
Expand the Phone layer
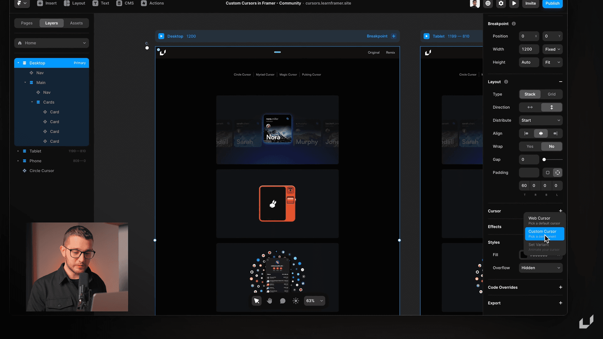18,161
